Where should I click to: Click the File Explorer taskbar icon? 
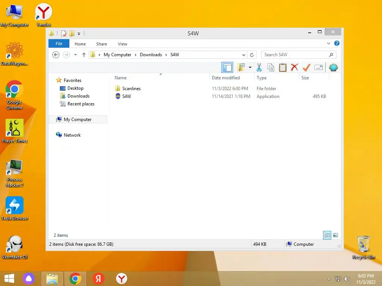[52, 279]
